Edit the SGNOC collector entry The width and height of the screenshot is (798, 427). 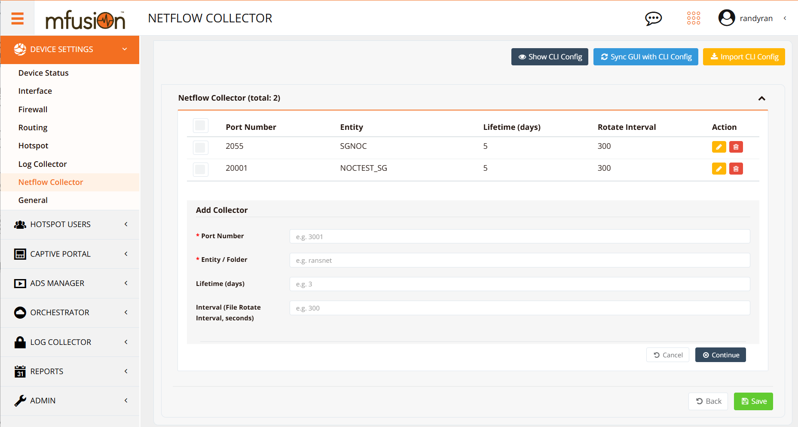pos(719,147)
